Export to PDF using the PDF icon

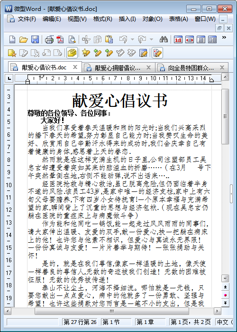[x=60, y=39]
